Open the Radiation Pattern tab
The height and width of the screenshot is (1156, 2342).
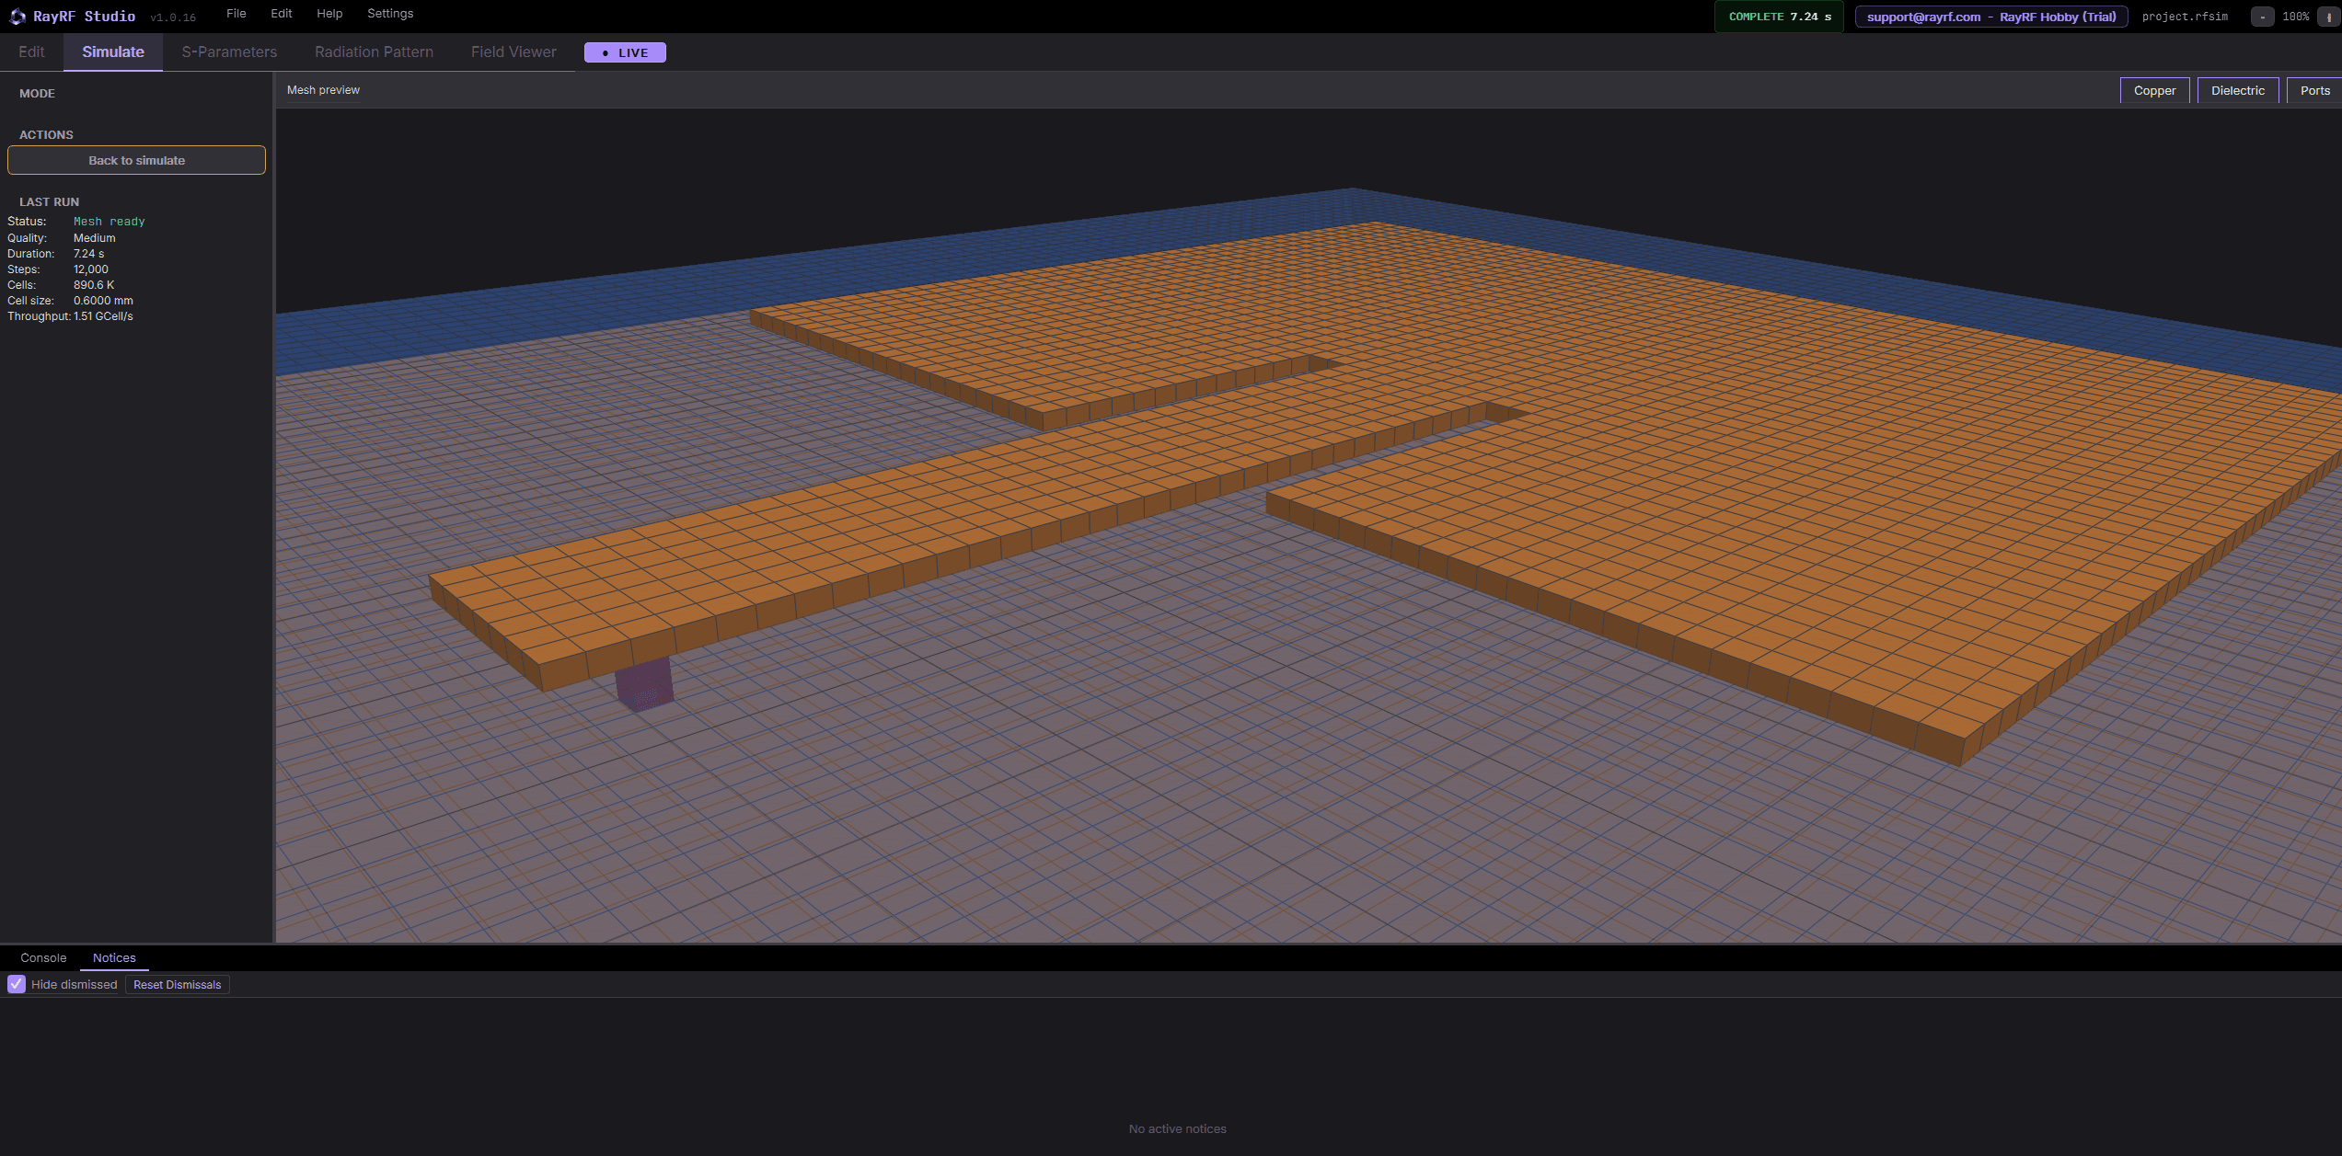tap(374, 52)
